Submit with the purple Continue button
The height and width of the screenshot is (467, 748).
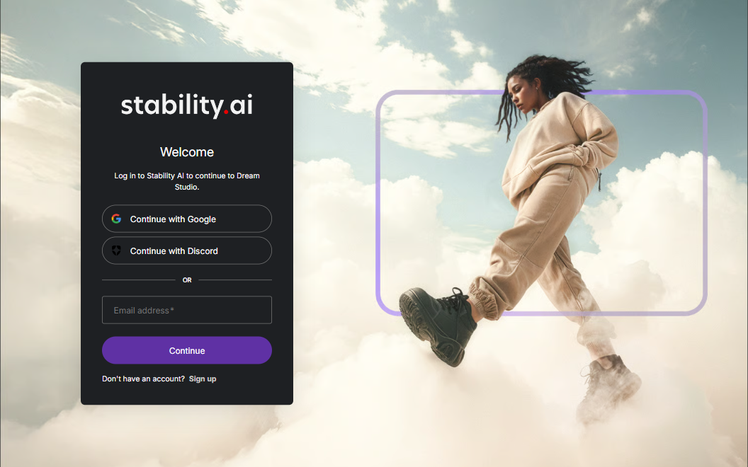187,351
